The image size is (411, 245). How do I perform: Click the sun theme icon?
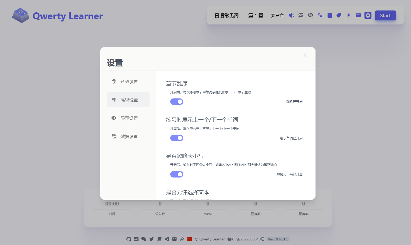pyautogui.click(x=349, y=15)
